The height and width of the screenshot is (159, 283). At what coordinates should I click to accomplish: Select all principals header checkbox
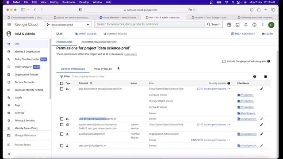(x=61, y=83)
